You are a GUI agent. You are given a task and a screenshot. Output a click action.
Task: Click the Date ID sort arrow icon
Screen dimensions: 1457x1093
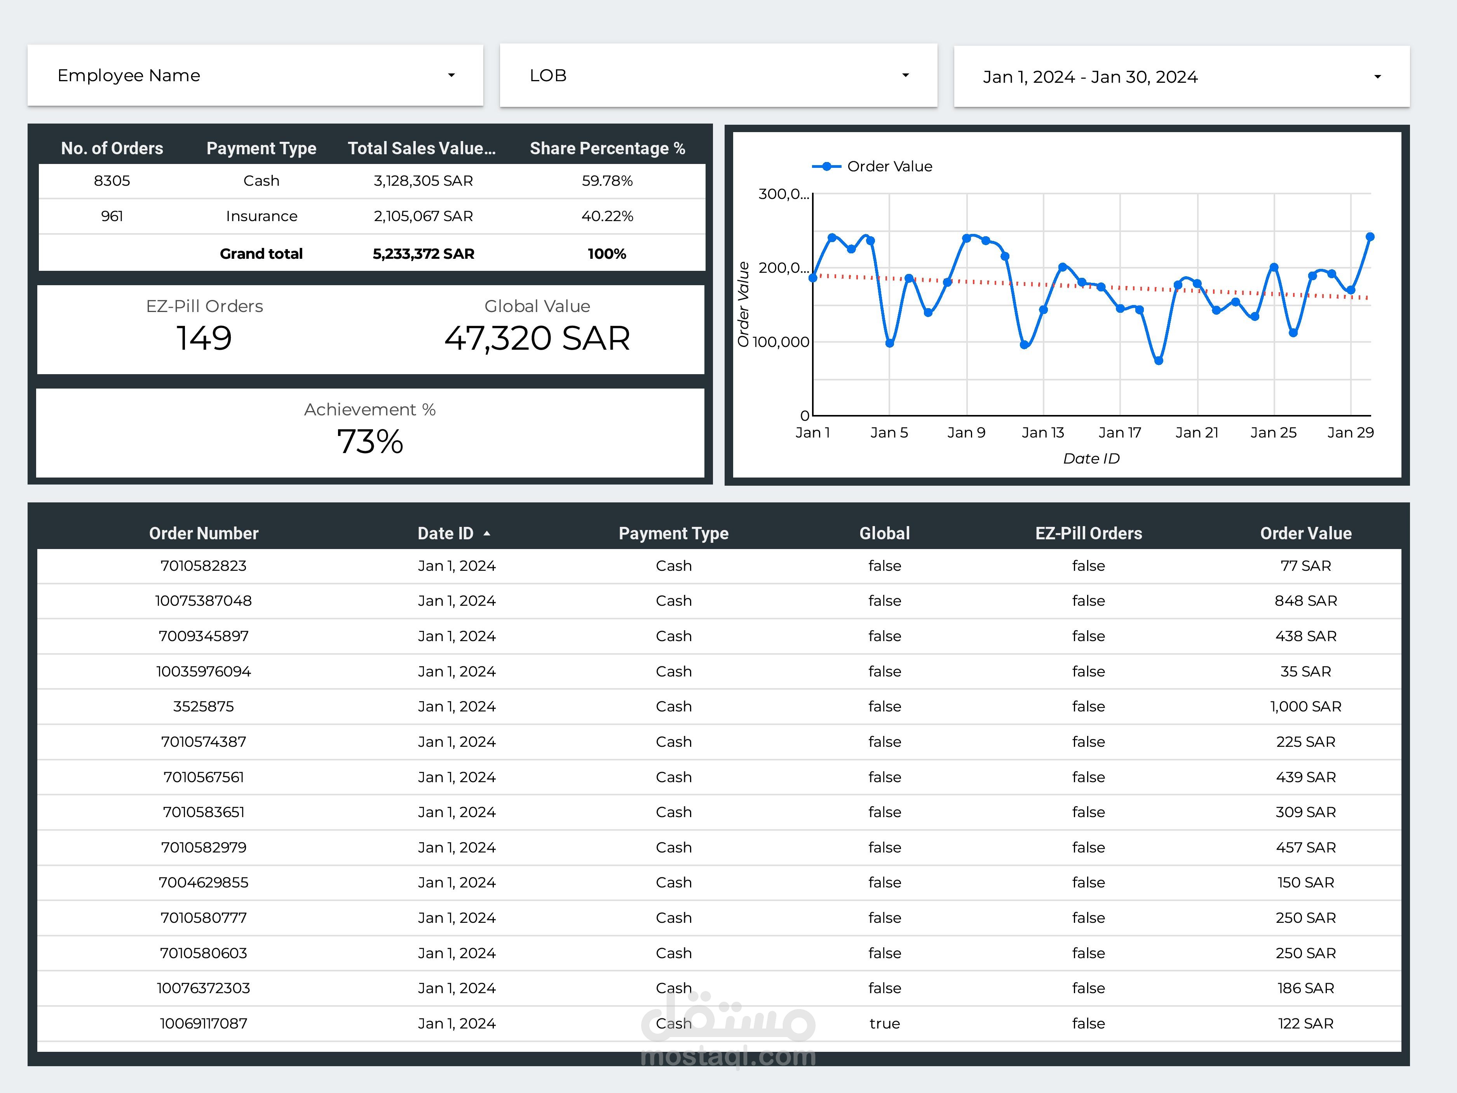(x=487, y=533)
